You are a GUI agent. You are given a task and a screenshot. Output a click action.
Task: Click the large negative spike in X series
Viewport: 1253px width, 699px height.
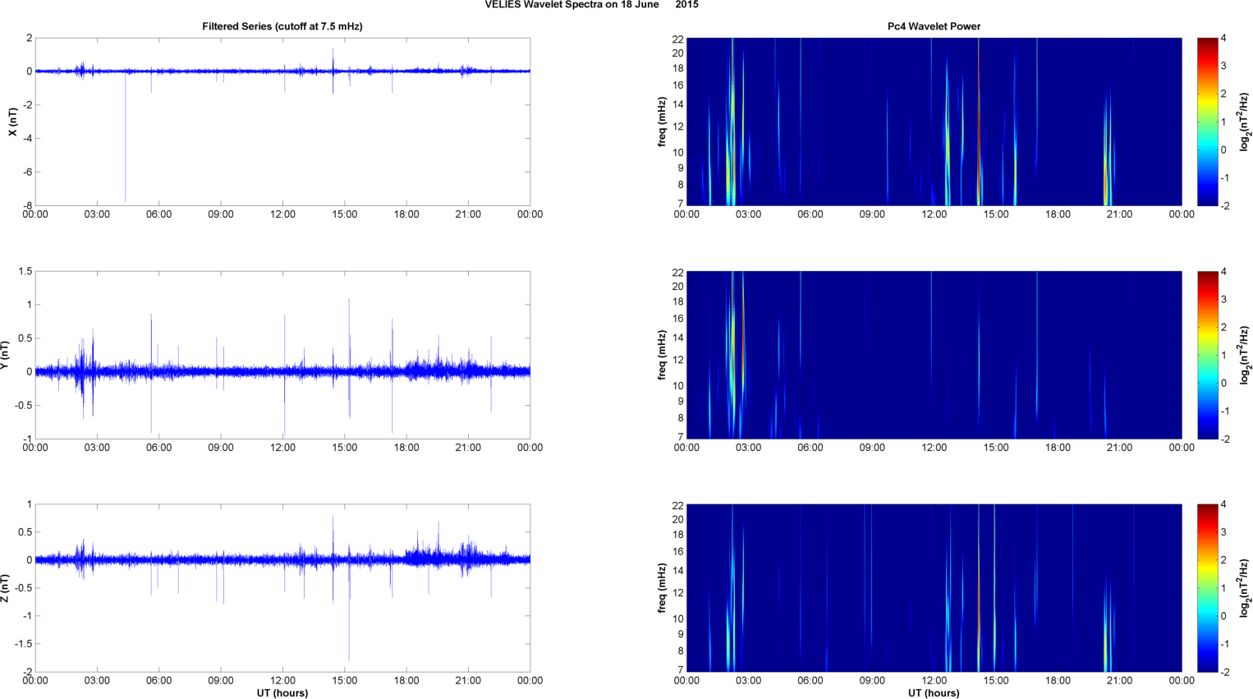pos(126,164)
